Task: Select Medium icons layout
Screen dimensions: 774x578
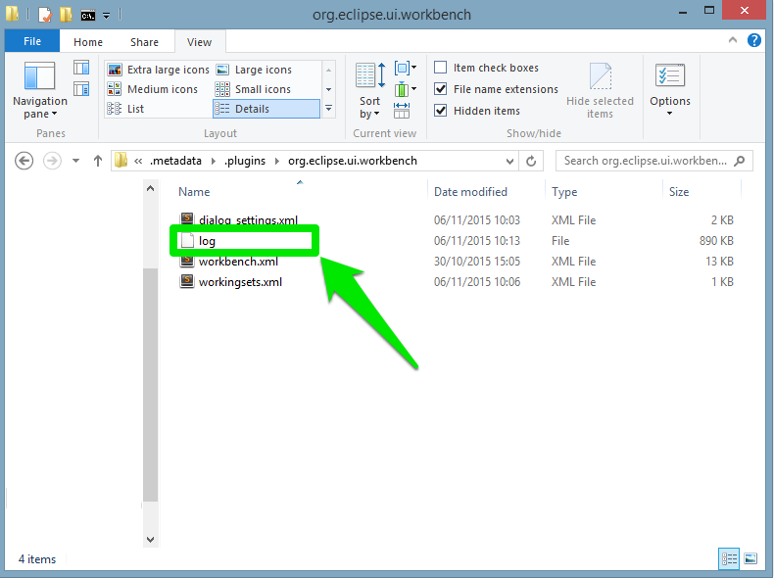Action: coord(153,89)
